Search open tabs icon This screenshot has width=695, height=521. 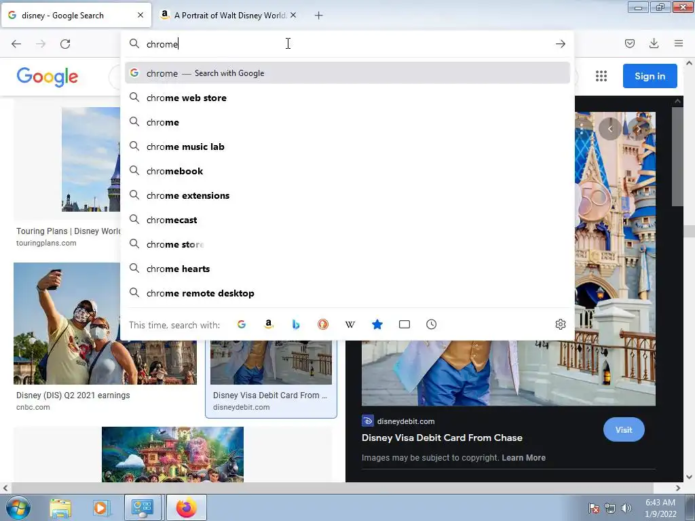pyautogui.click(x=405, y=324)
